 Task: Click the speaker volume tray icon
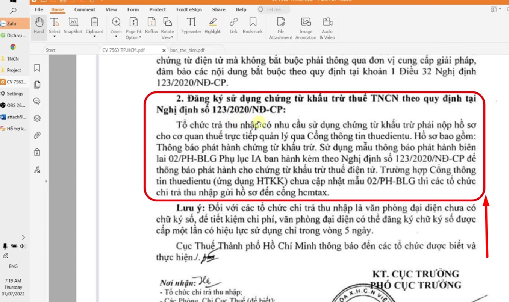[x=23, y=246]
